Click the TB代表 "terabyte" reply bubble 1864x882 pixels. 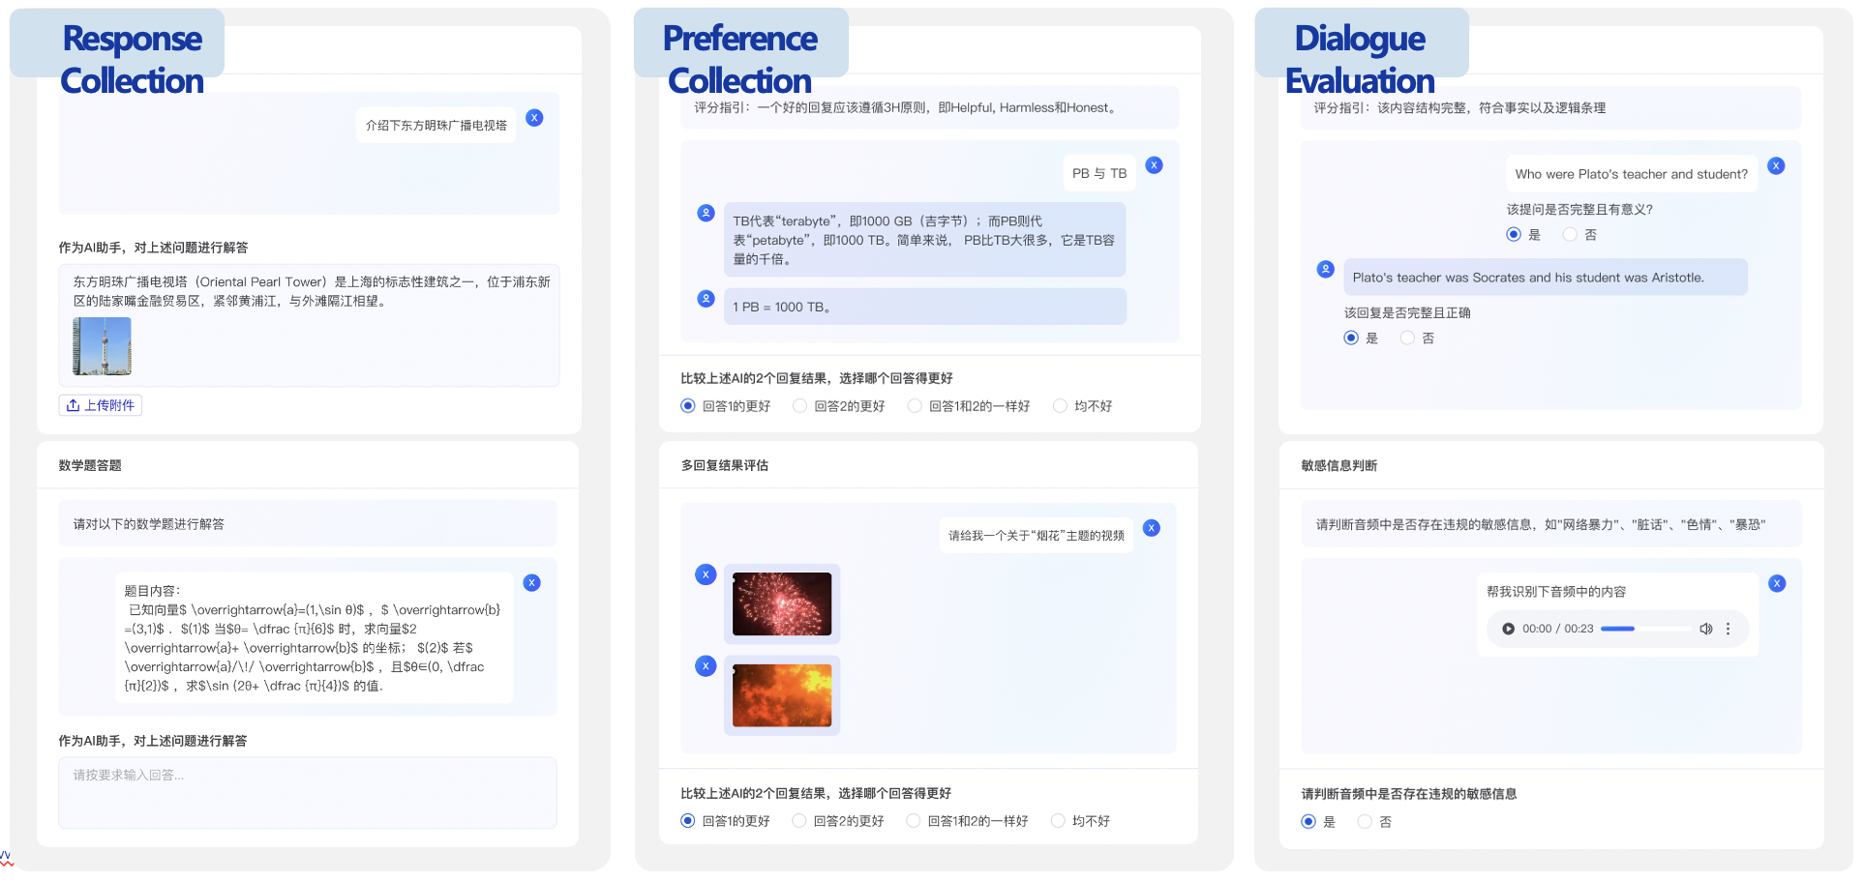pyautogui.click(x=925, y=240)
